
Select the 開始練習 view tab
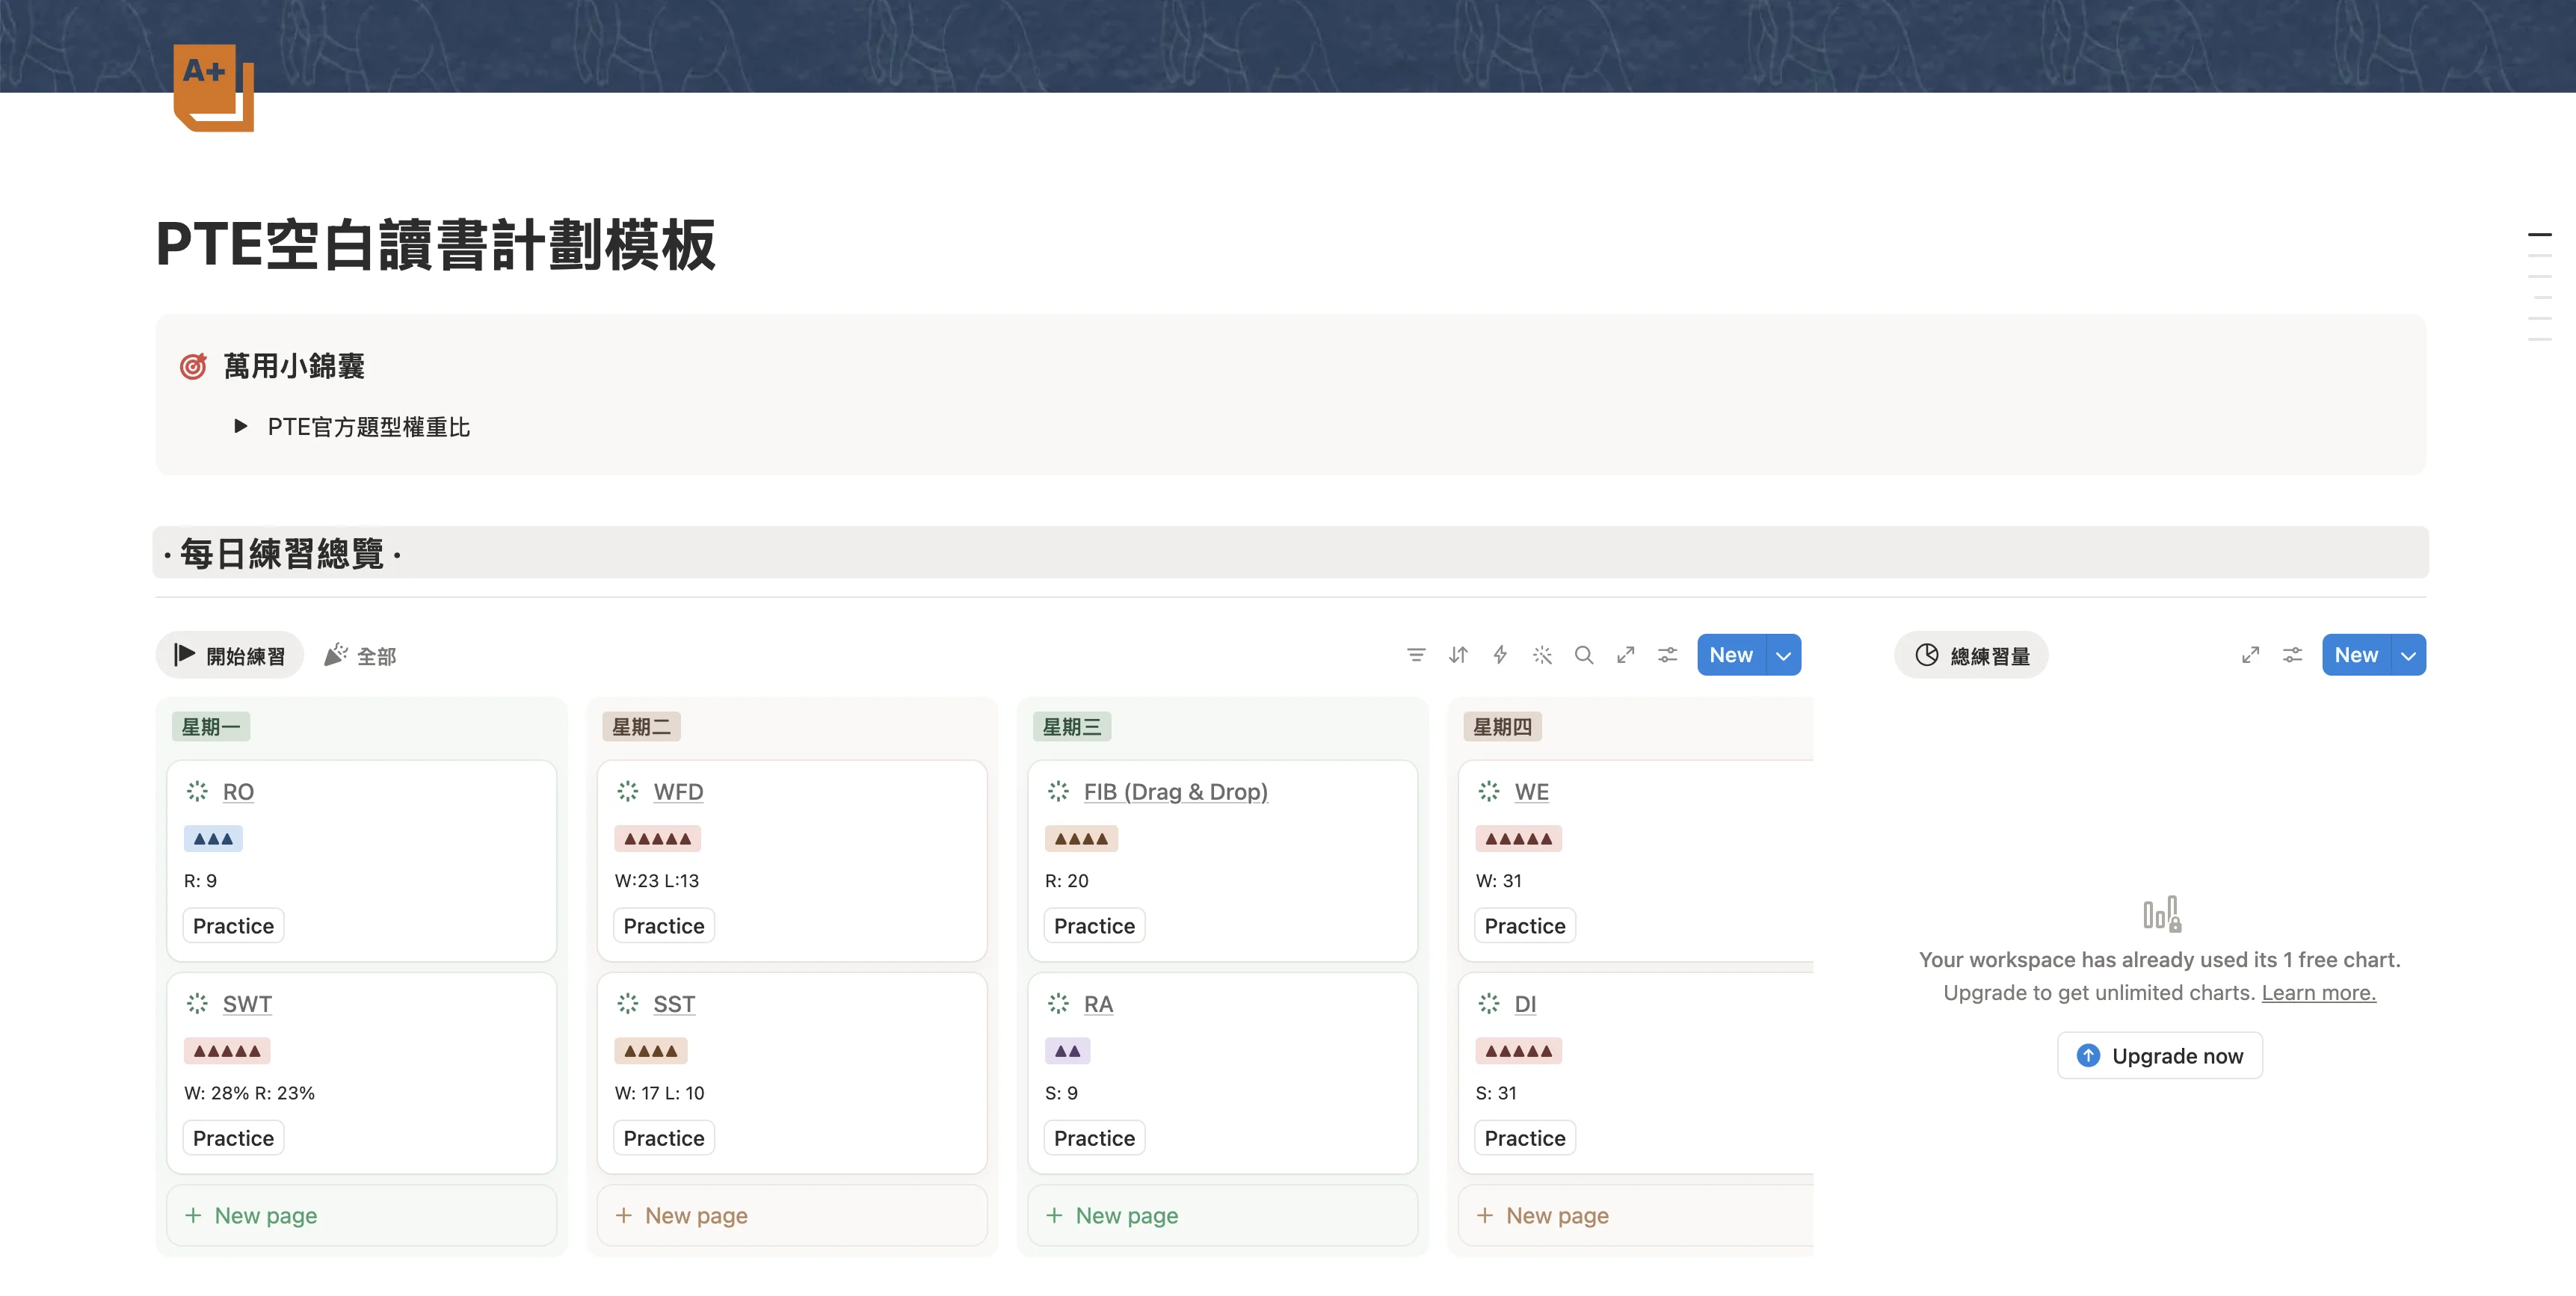pyautogui.click(x=230, y=655)
